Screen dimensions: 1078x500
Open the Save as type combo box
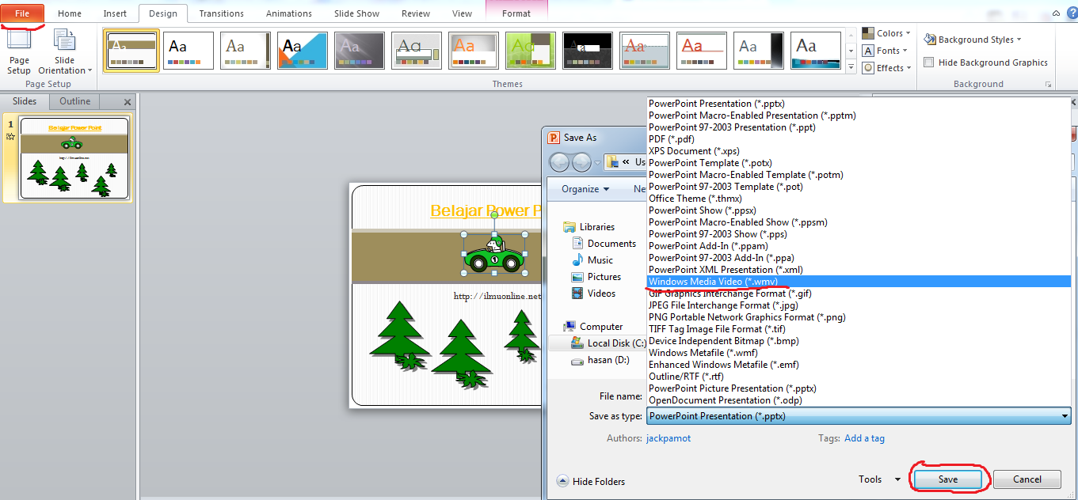(859, 416)
